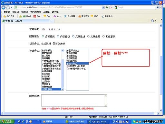The image size is (165, 124).
Task: Open the 說明(H) menu
Action: coord(55,12)
